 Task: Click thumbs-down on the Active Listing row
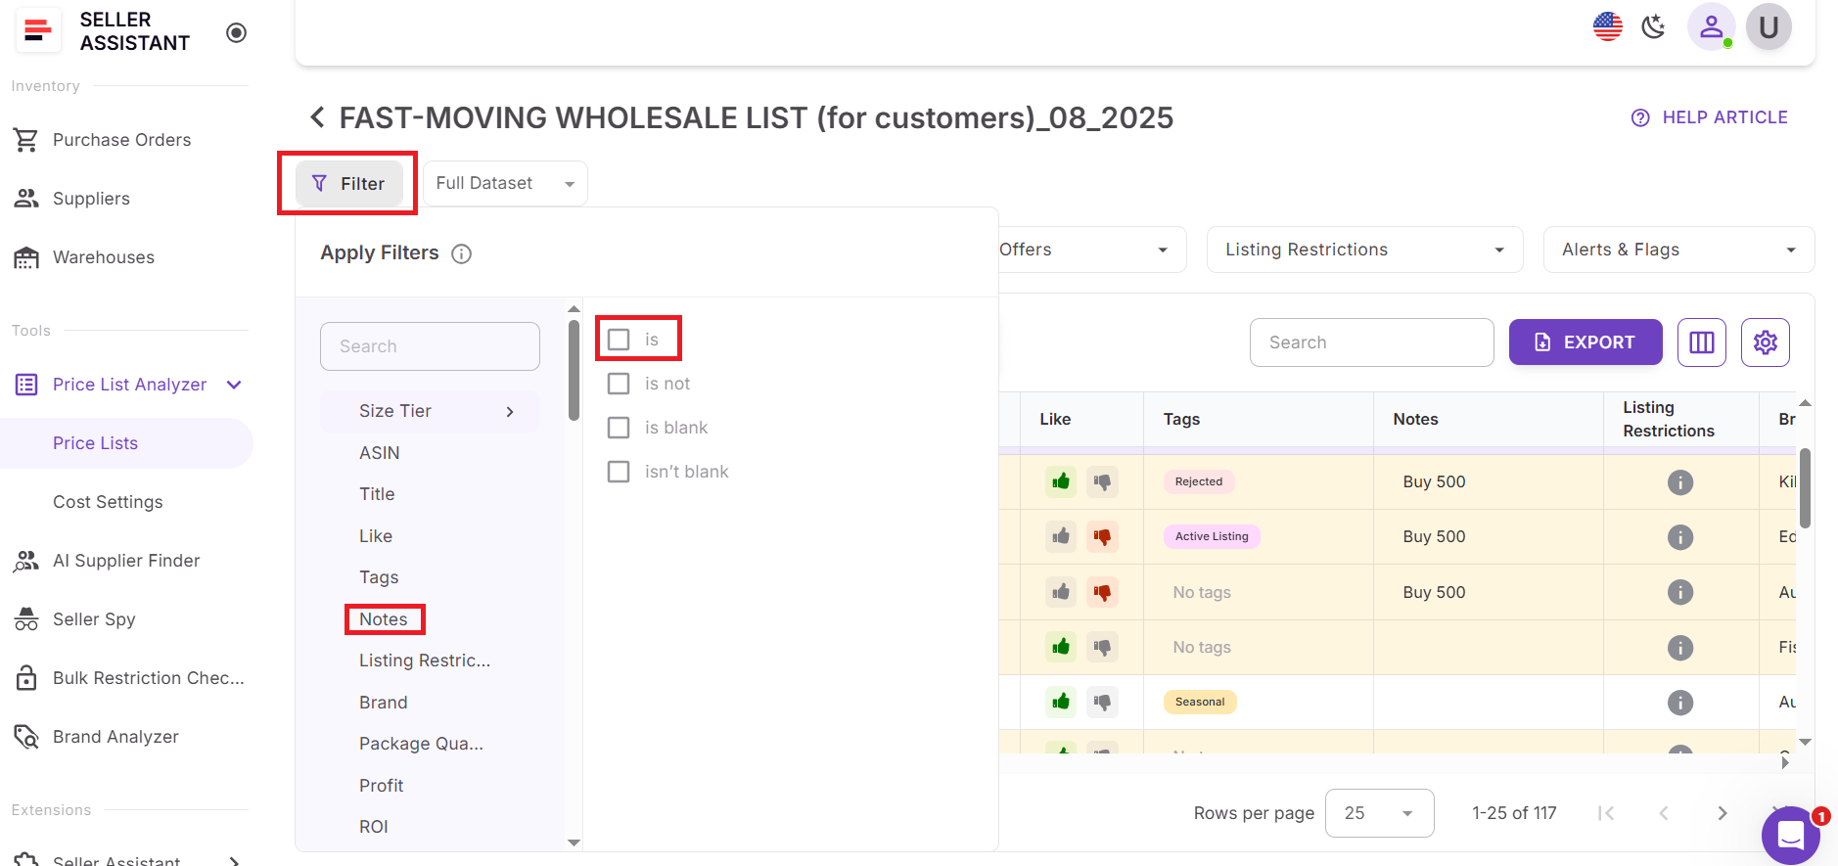click(1102, 536)
